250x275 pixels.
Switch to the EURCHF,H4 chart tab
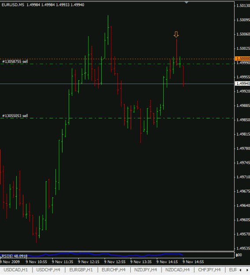tap(114, 270)
